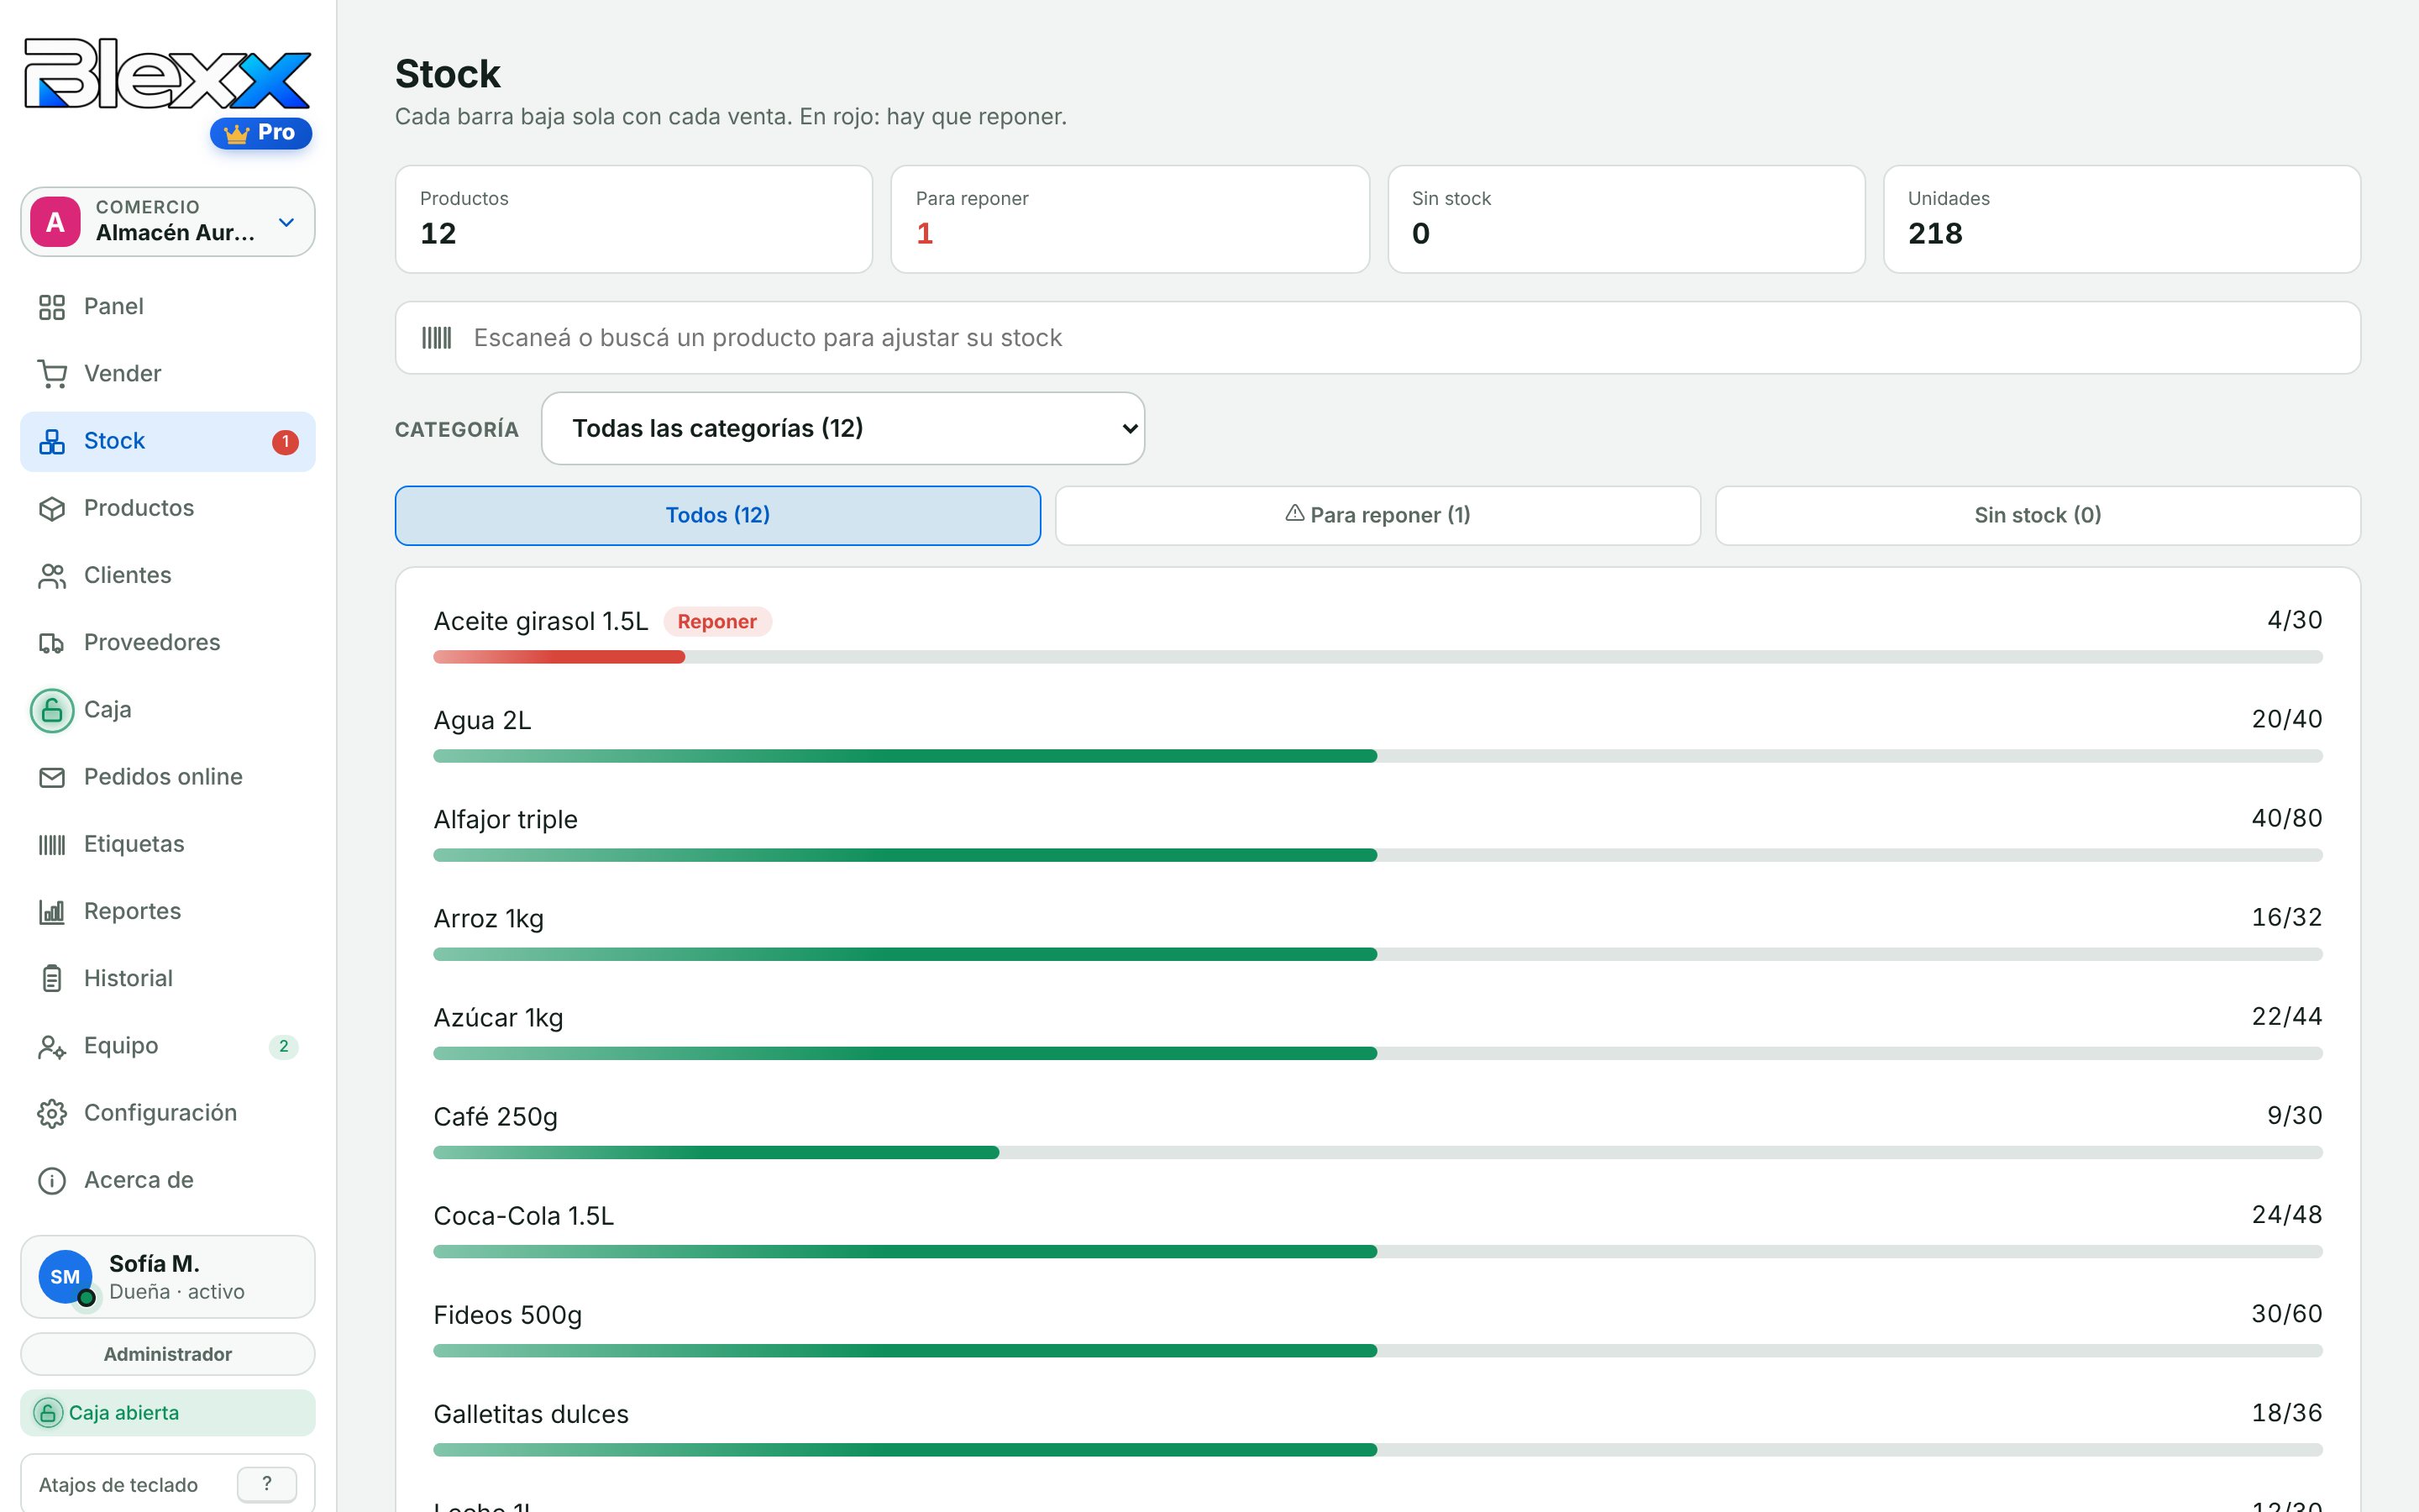
Task: Click the Equipo user-settings icon
Action: pyautogui.click(x=52, y=1046)
